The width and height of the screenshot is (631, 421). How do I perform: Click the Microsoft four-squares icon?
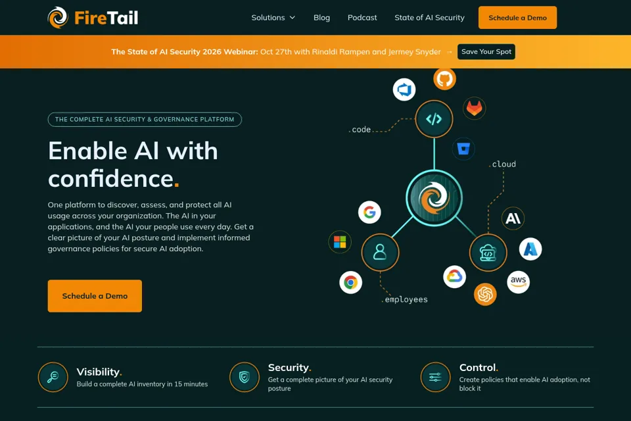coord(340,241)
